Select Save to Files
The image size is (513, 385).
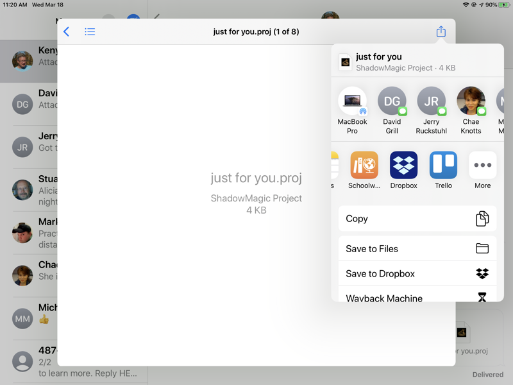[417, 249]
